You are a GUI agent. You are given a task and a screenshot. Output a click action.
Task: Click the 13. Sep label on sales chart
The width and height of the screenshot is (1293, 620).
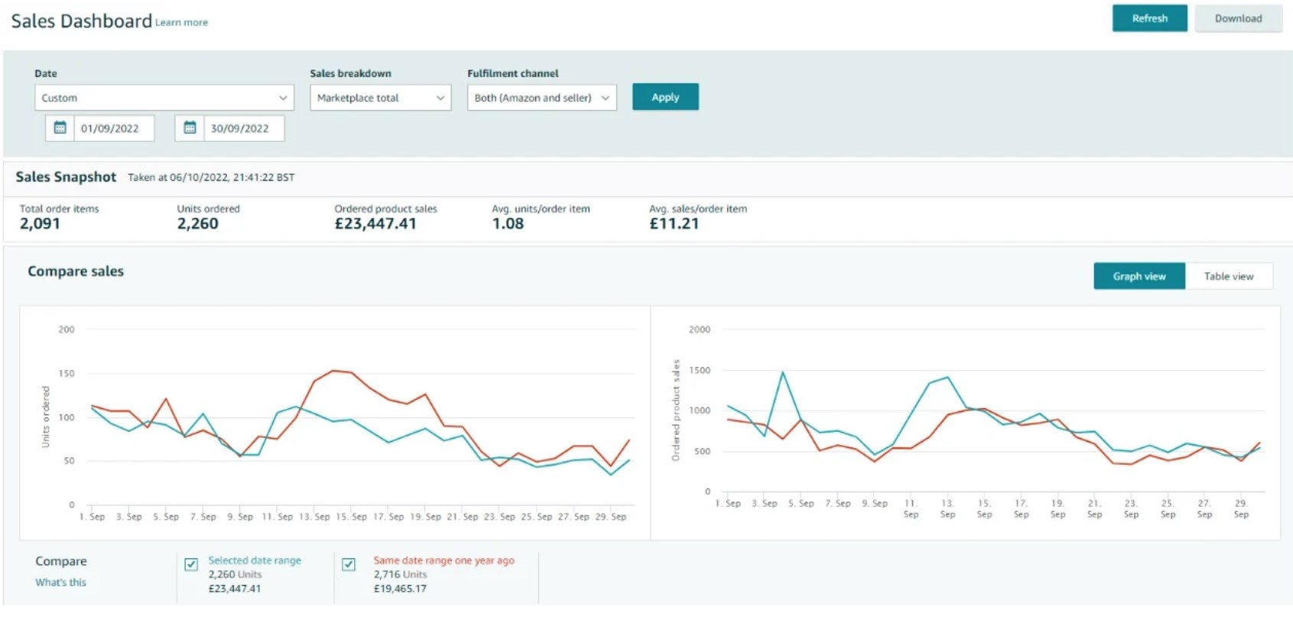pos(947,508)
